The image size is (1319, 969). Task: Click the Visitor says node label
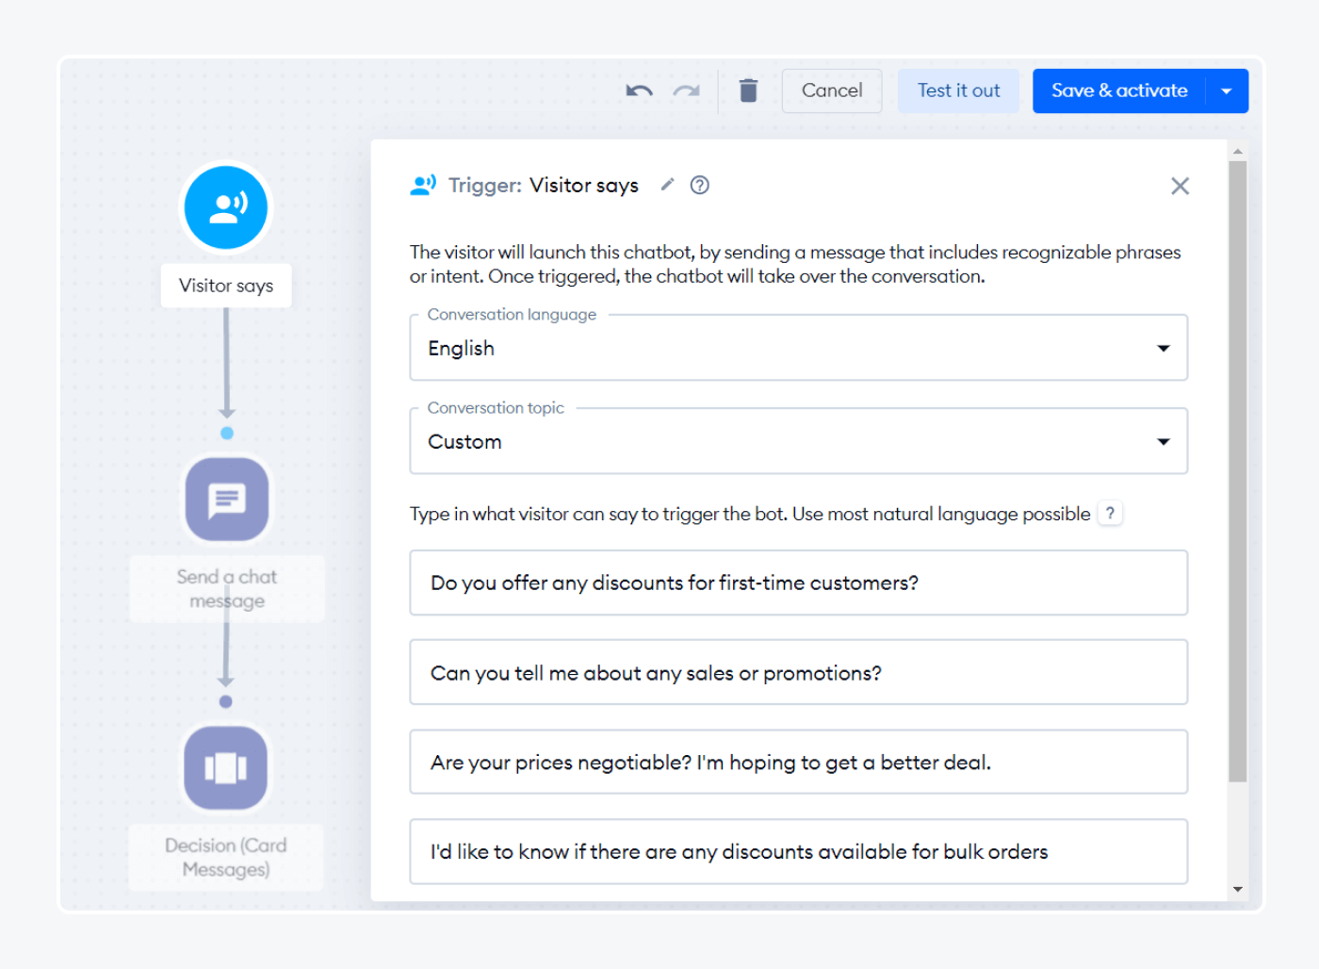point(226,286)
